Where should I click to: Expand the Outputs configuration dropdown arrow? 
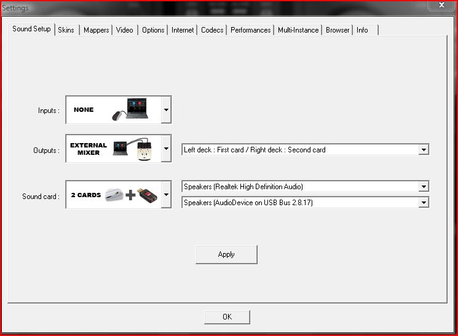click(x=165, y=149)
